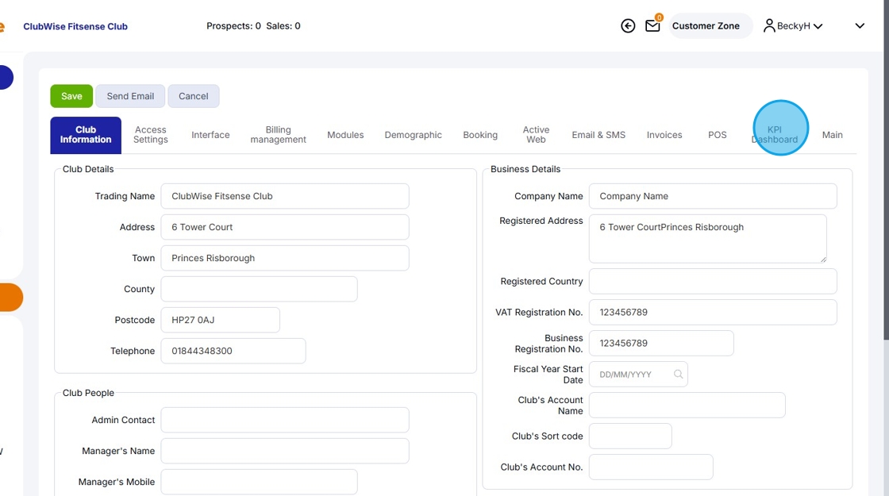Click the Club's Account No. field
This screenshot has width=889, height=496.
[x=651, y=467]
